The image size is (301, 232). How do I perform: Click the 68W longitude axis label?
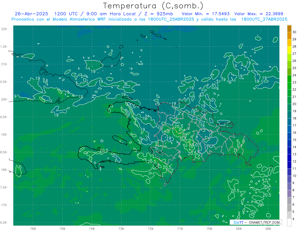tap(268, 229)
